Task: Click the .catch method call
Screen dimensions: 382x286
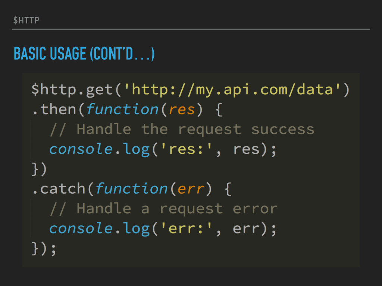Action: (x=59, y=188)
